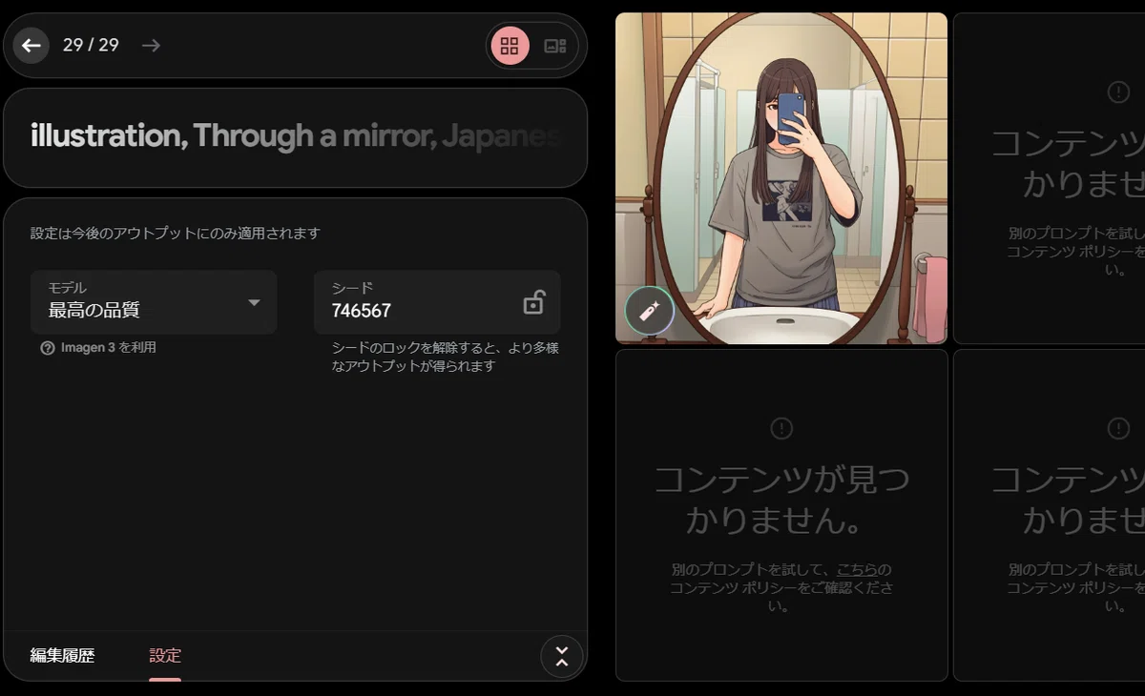Click the Imagen 3 を利用 label

coord(109,348)
